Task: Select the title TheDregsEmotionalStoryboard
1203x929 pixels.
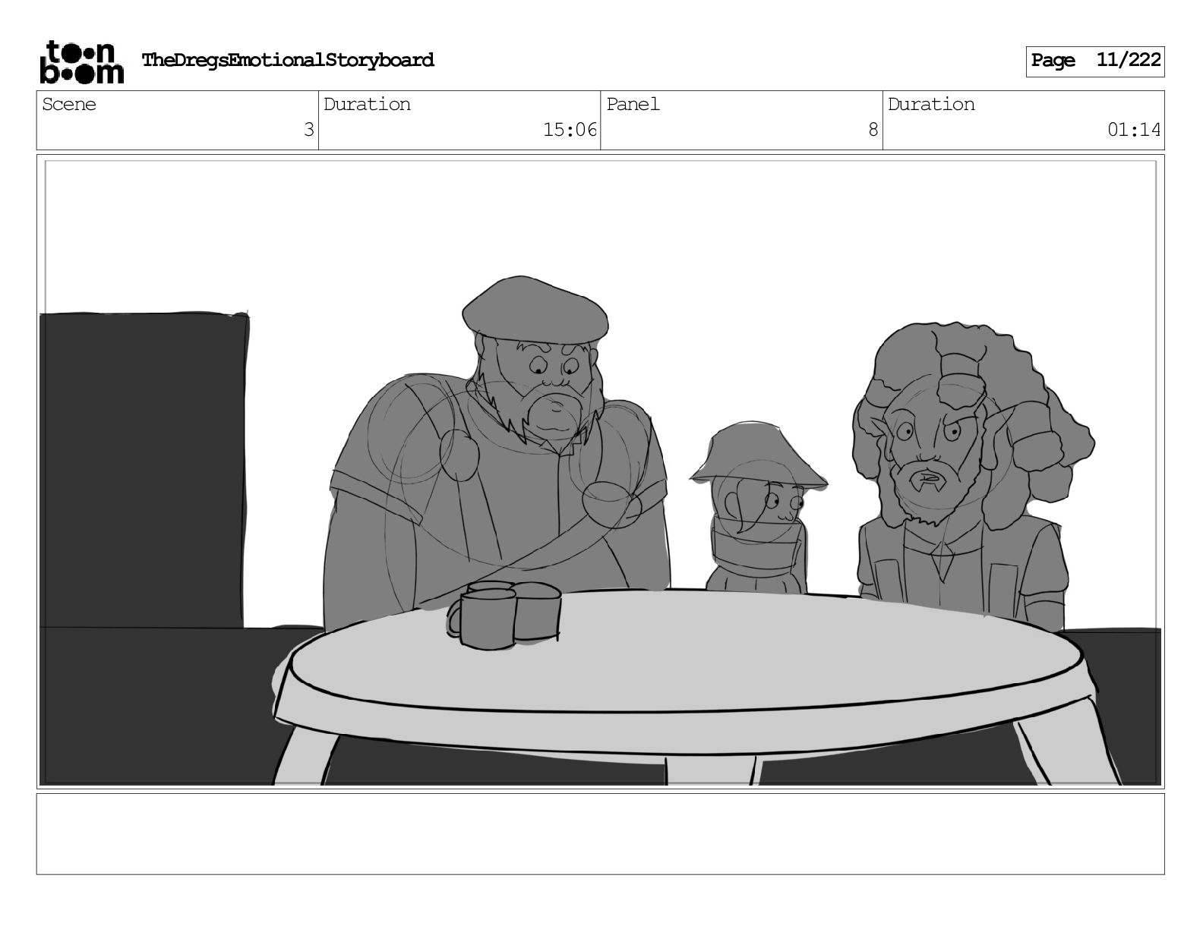Action: pyautogui.click(x=288, y=60)
